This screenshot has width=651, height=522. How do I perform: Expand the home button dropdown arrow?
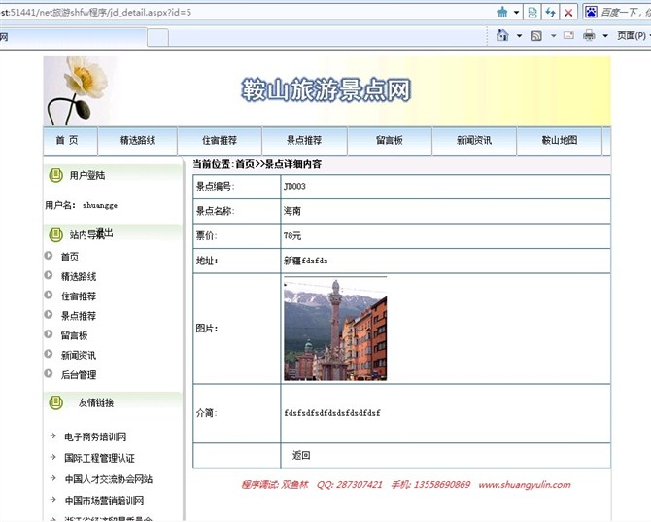pos(519,36)
